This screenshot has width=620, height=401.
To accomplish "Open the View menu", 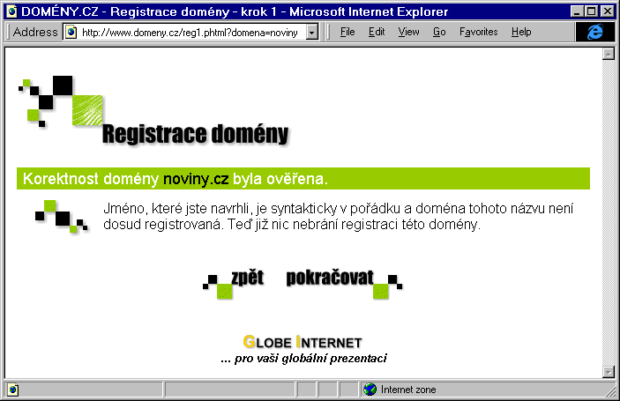I will (x=408, y=32).
